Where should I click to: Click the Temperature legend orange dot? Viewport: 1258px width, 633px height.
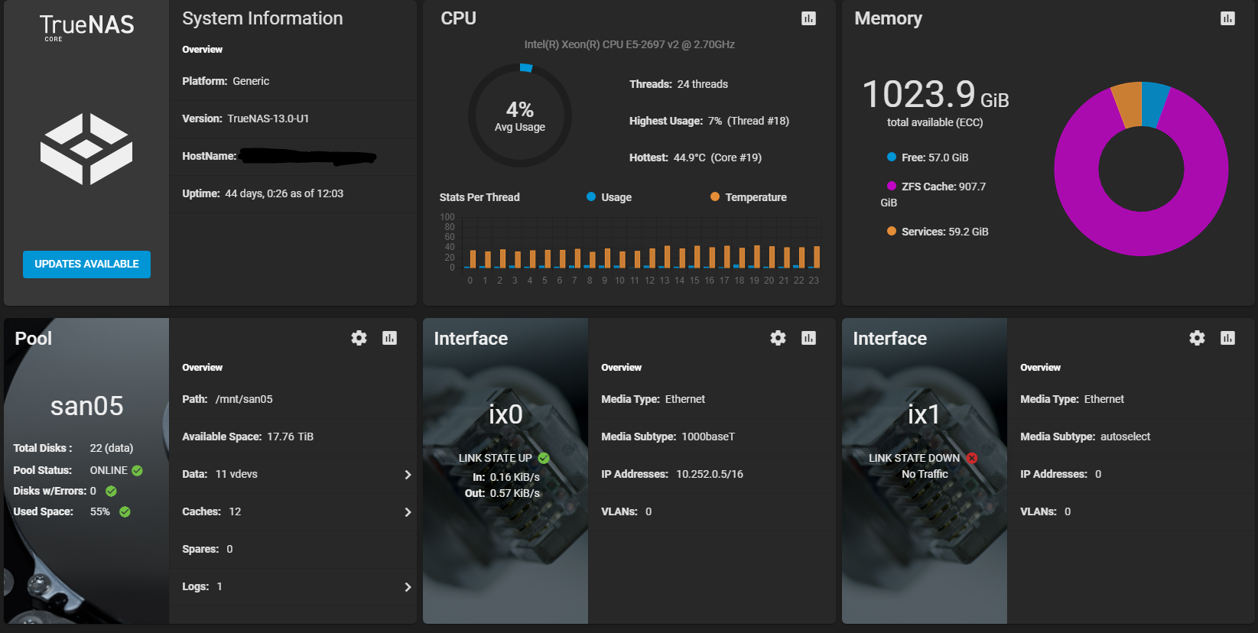click(x=715, y=196)
